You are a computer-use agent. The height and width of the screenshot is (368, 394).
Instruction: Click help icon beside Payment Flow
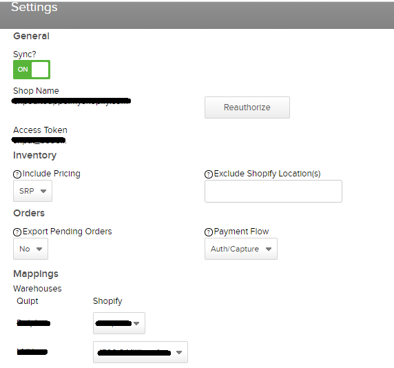pos(209,232)
